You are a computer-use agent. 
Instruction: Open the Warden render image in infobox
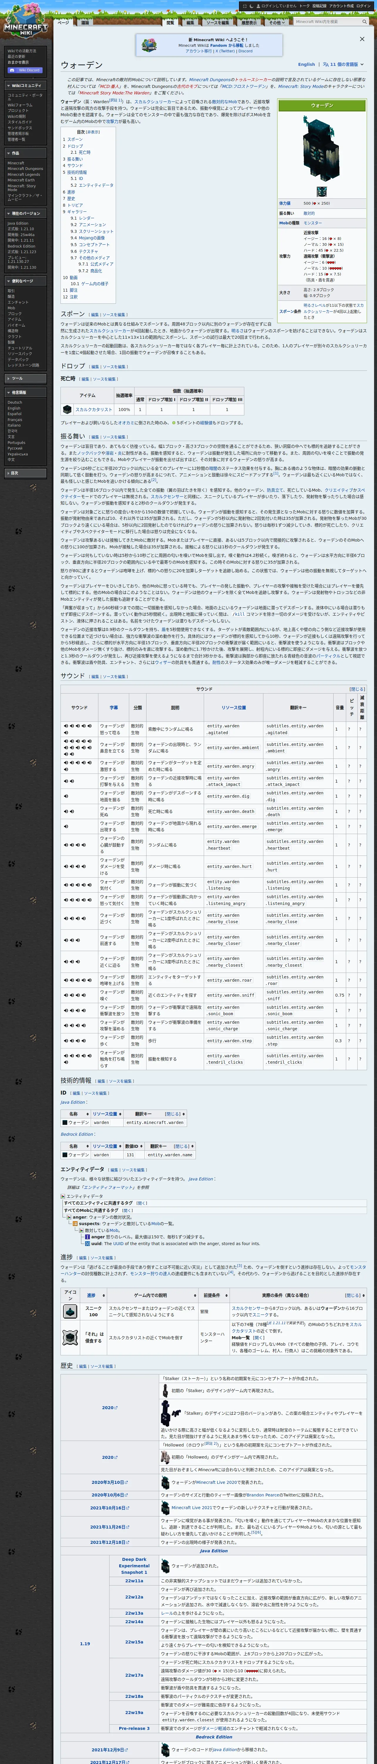click(321, 148)
